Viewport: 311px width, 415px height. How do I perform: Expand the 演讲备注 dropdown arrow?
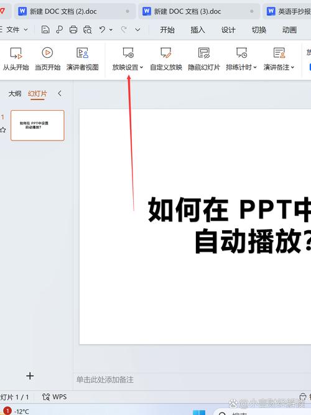pyautogui.click(x=292, y=67)
